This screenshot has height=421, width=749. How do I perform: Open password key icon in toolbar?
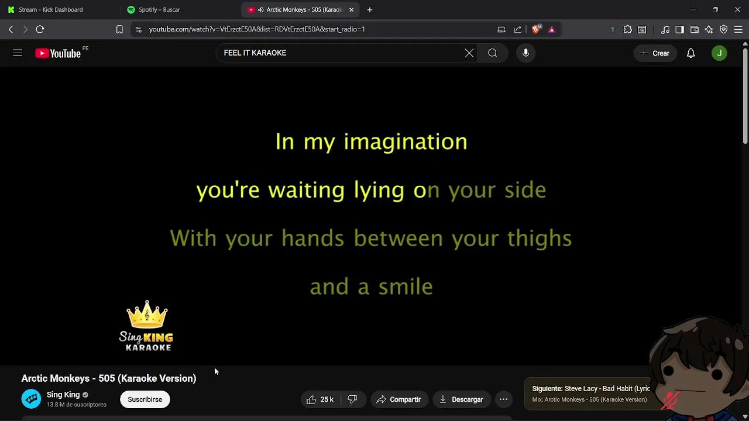click(x=613, y=29)
